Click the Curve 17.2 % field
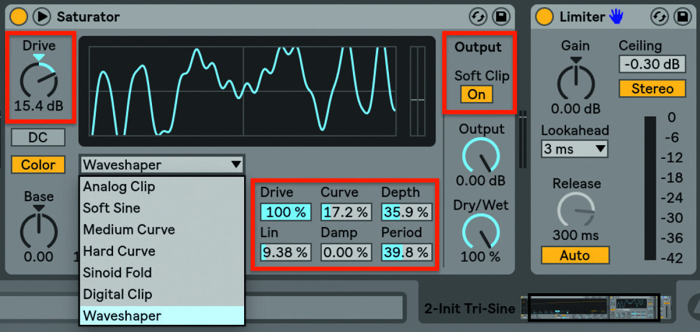The image size is (700, 332). [x=346, y=212]
